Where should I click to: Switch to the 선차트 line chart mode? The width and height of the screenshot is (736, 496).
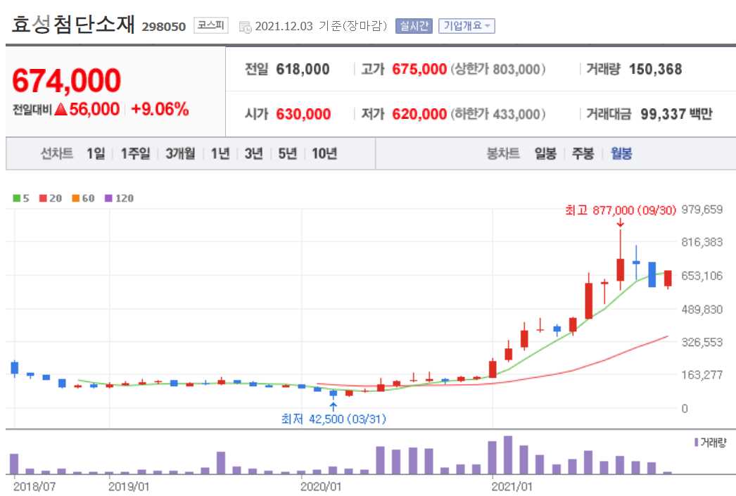58,153
